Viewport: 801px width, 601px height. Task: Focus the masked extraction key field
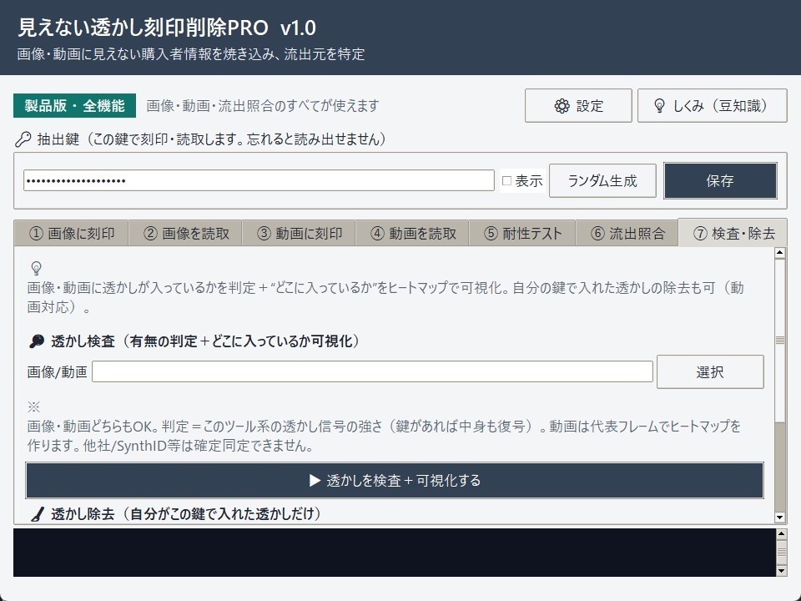[x=259, y=180]
